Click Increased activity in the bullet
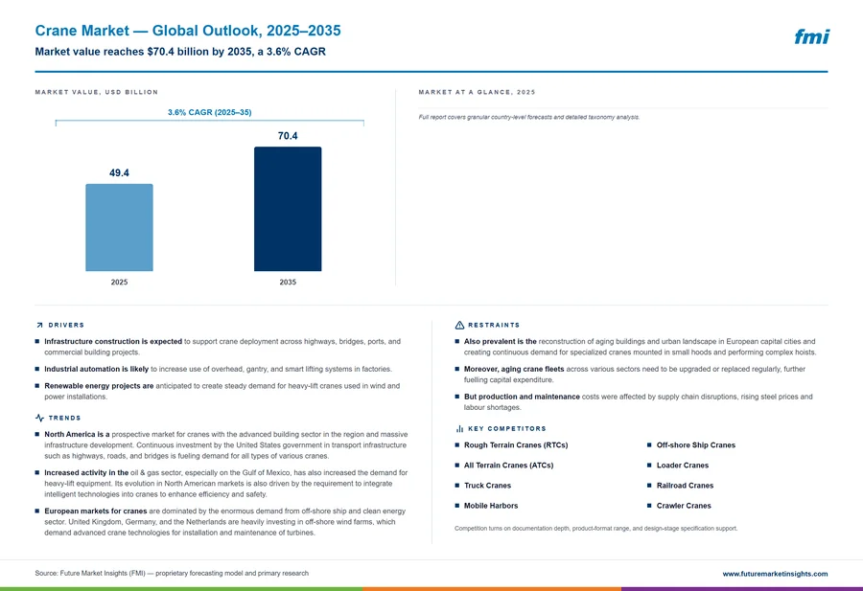 click(222, 484)
